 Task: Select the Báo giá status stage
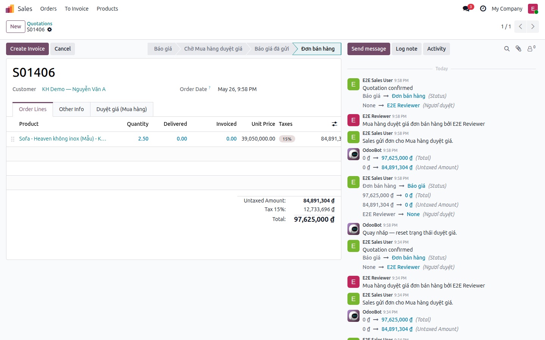(x=163, y=49)
